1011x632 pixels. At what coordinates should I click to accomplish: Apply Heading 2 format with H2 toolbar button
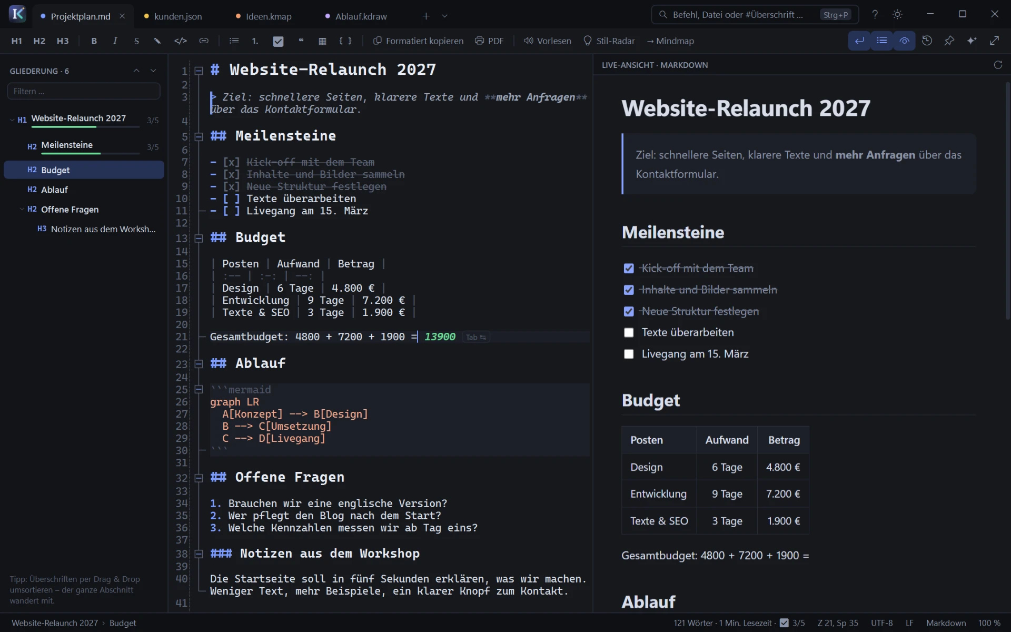pos(39,41)
